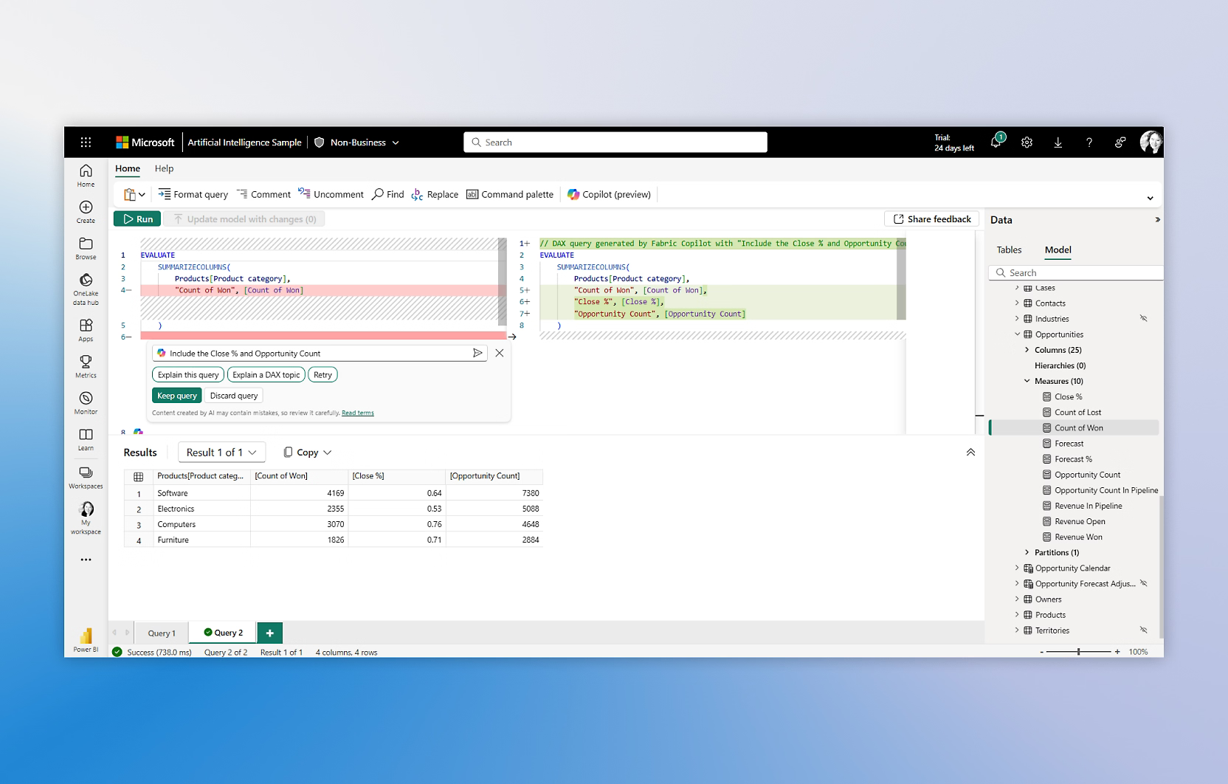Image resolution: width=1228 pixels, height=784 pixels.
Task: Toggle hidden icon on Territories table
Action: pyautogui.click(x=1143, y=630)
